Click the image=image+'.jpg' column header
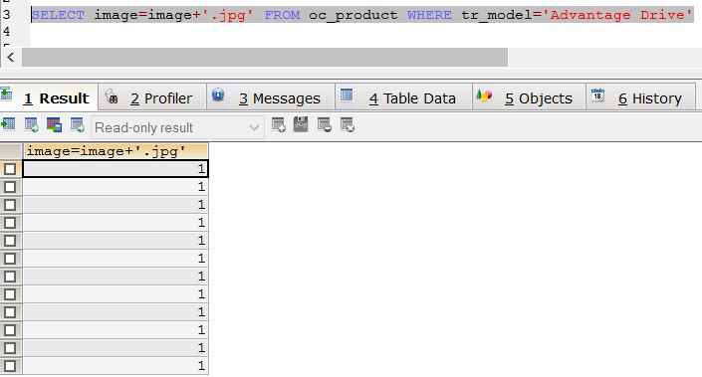The height and width of the screenshot is (377, 702). [x=116, y=151]
